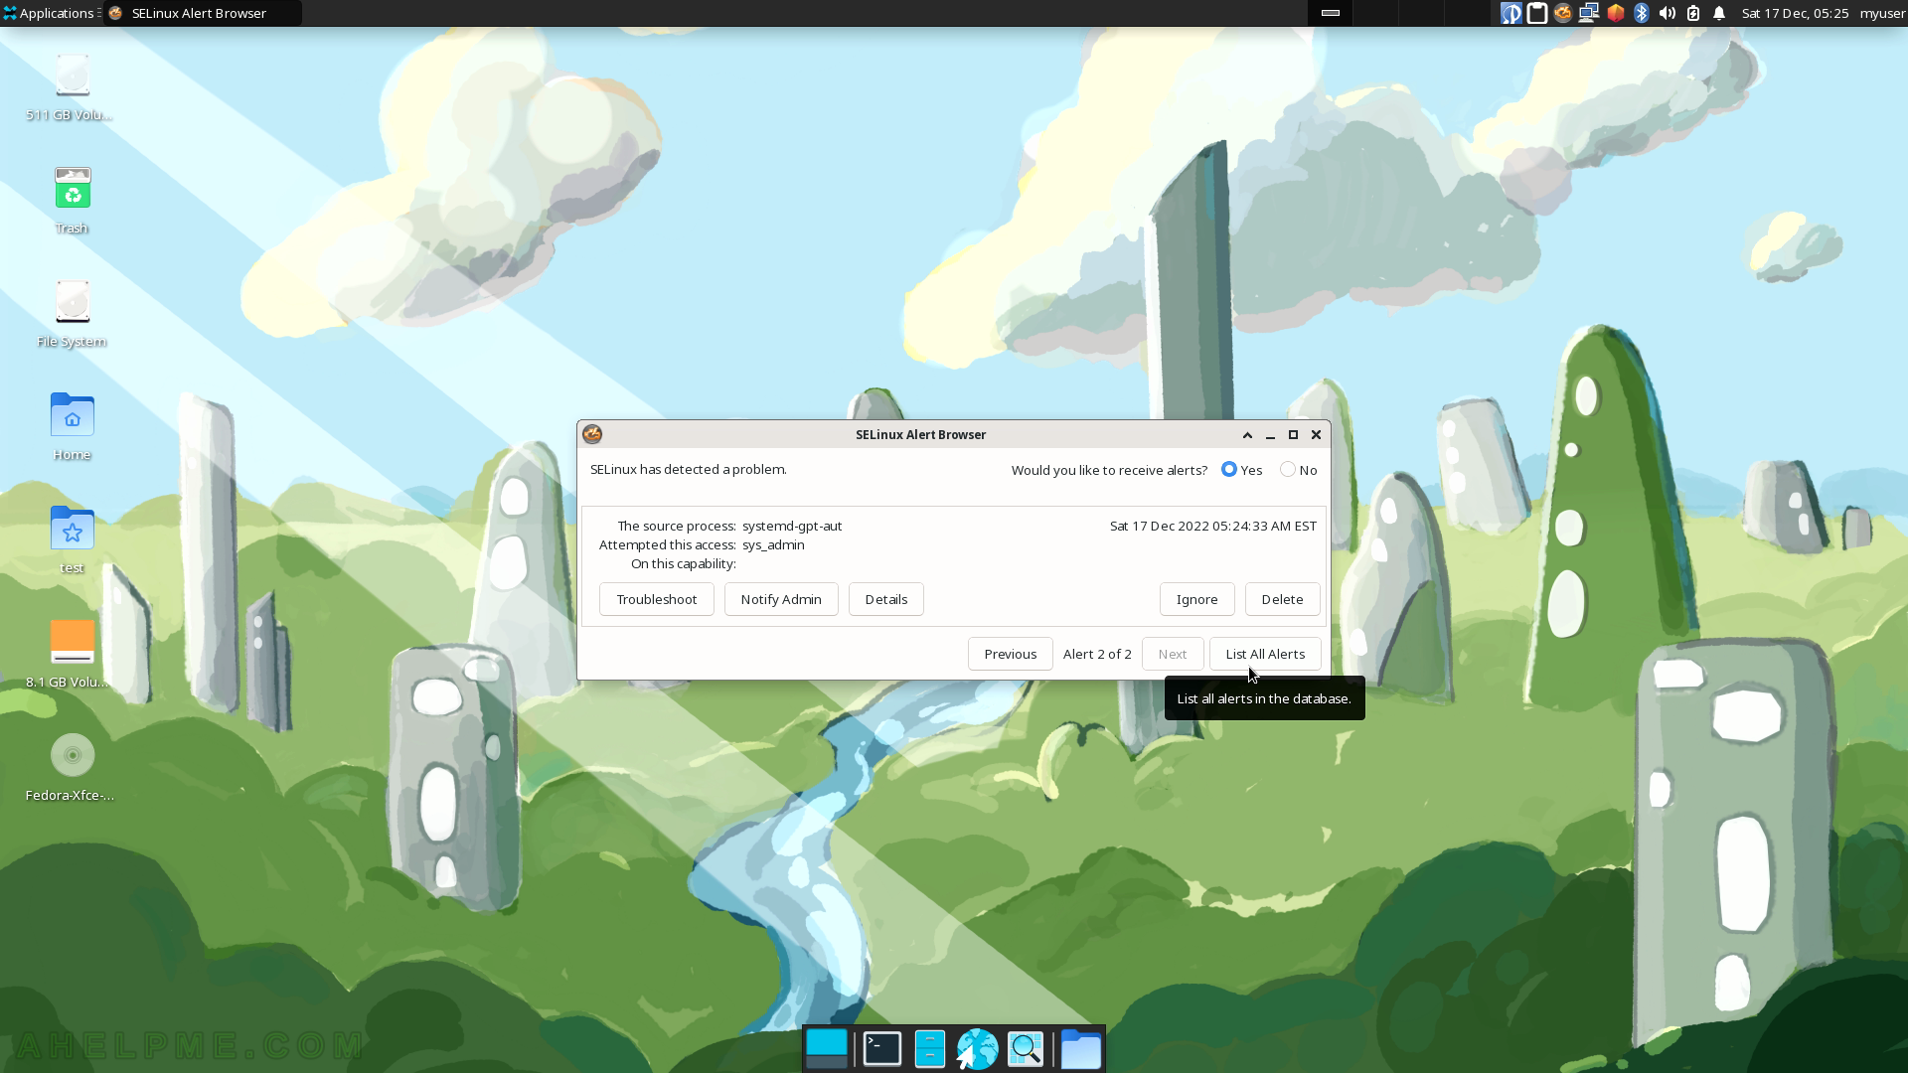Screen dimensions: 1908x1073
Task: Open the alert Details
Action: [x=886, y=599]
